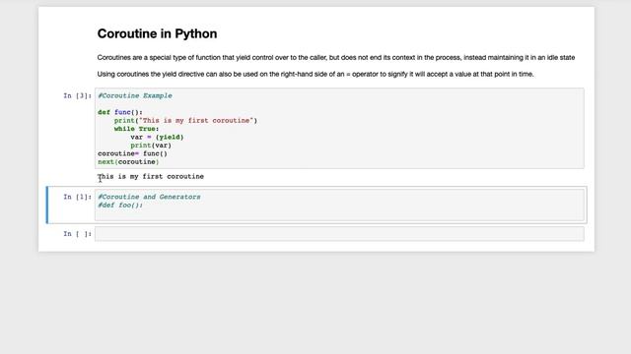
Task: Click the 'next(coroutine)' code line
Action: [x=128, y=161]
